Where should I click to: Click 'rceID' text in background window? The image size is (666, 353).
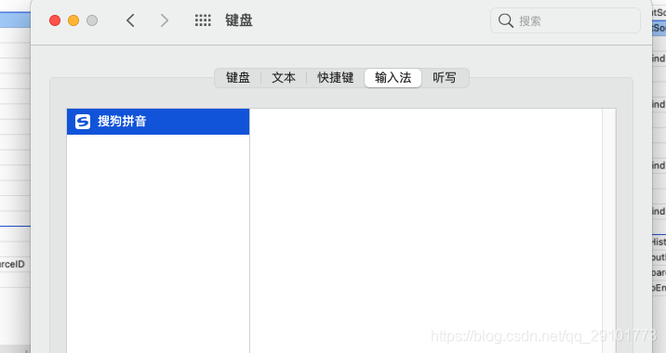click(12, 265)
